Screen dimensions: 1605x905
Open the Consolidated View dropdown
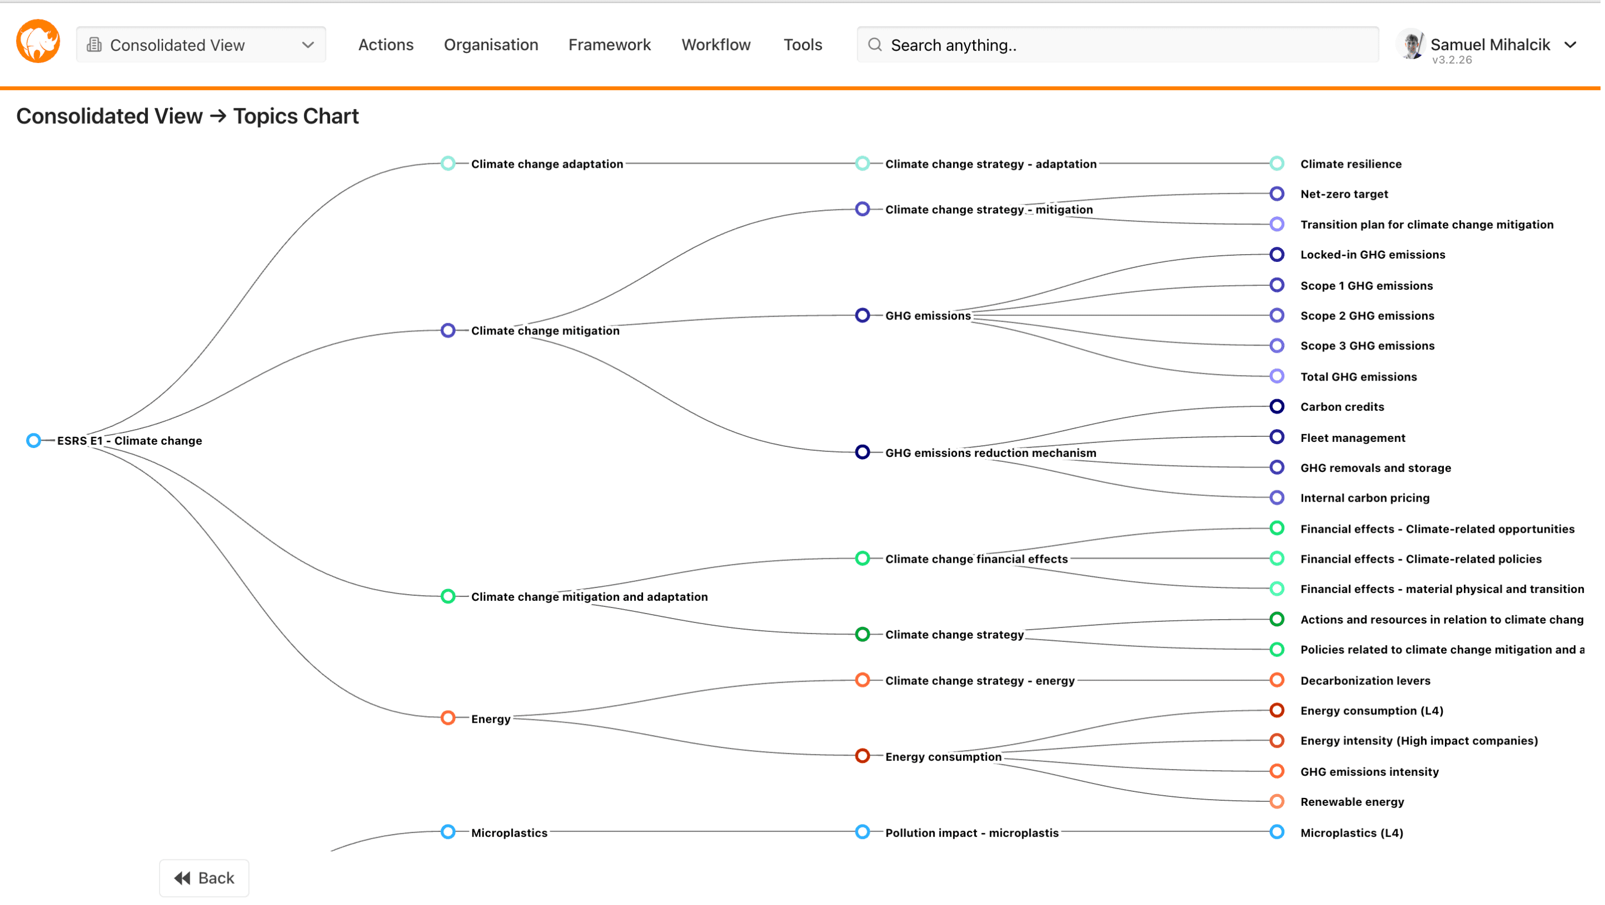(201, 45)
